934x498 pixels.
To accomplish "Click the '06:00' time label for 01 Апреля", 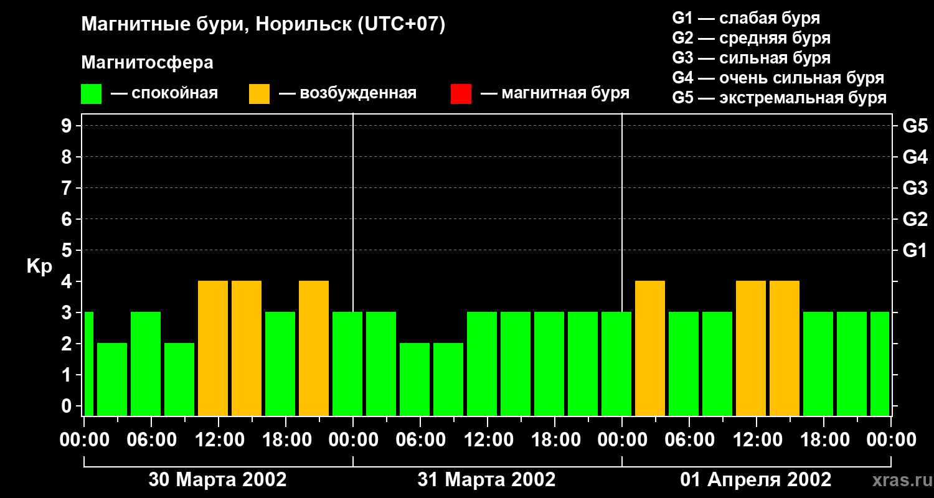I will click(x=689, y=440).
